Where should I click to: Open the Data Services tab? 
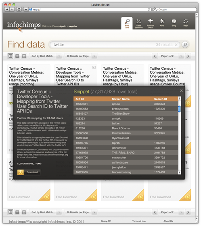(x=138, y=24)
